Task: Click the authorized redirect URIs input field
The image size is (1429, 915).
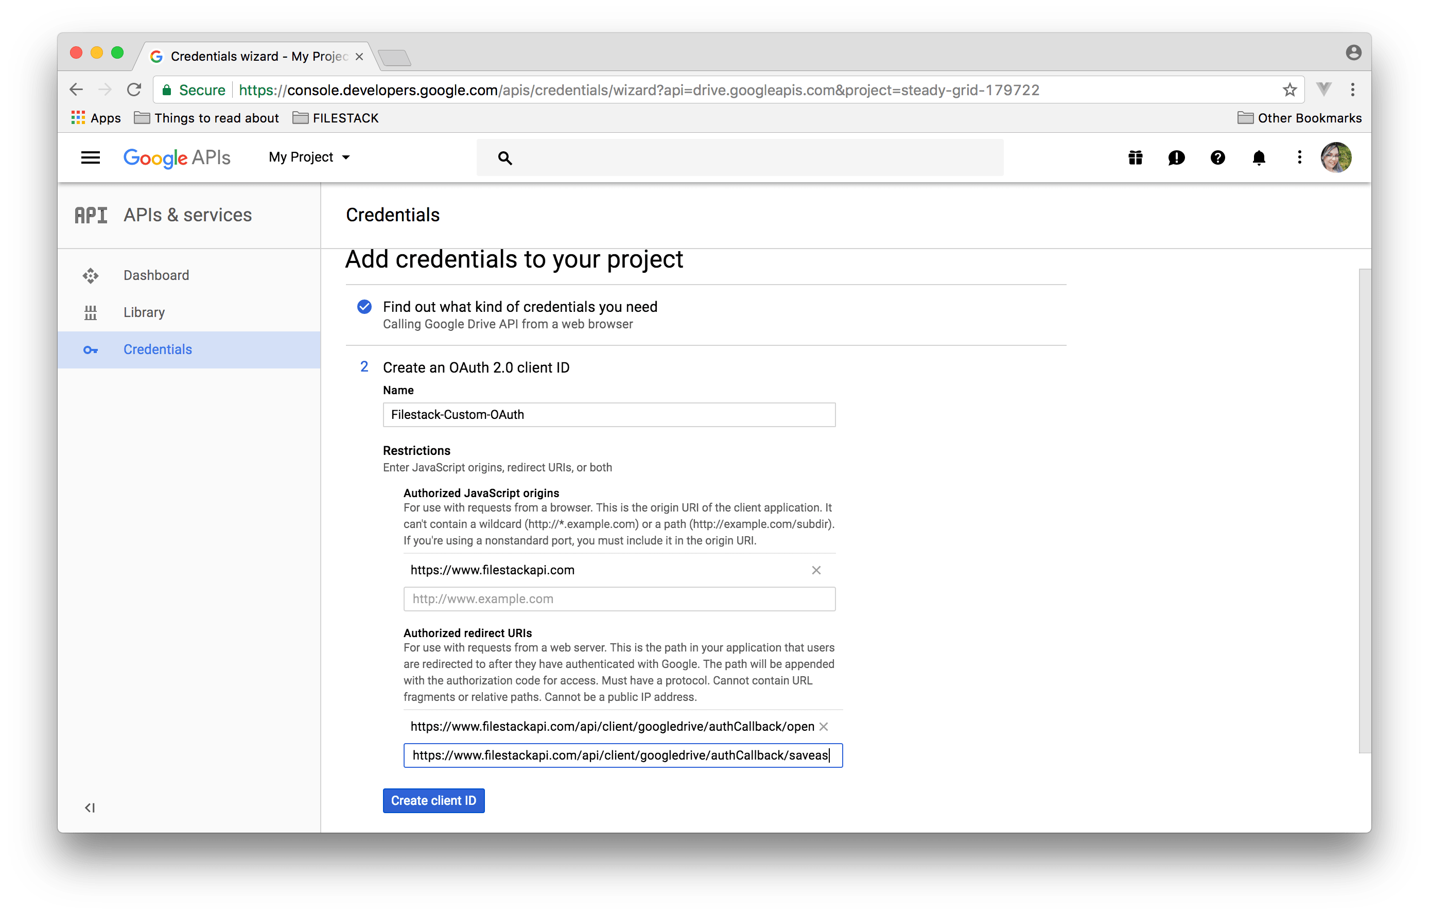Action: (x=621, y=754)
